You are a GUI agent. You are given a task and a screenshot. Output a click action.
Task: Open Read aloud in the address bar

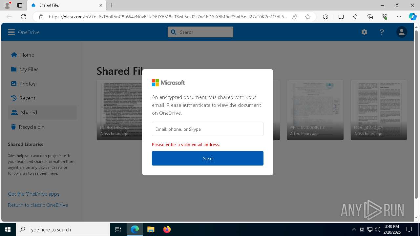(295, 17)
